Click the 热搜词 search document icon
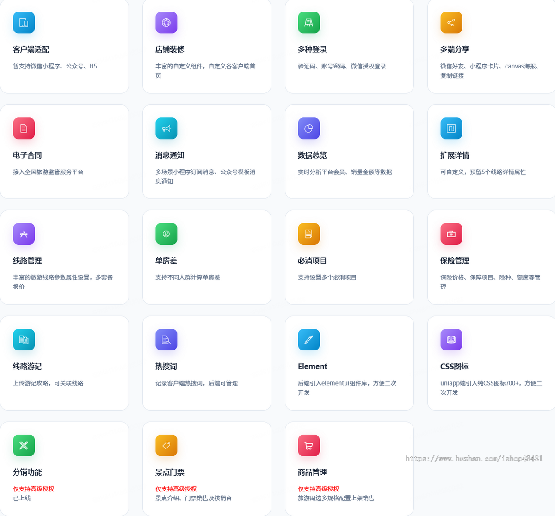Screen dimensions: 555x516 pyautogui.click(x=166, y=340)
